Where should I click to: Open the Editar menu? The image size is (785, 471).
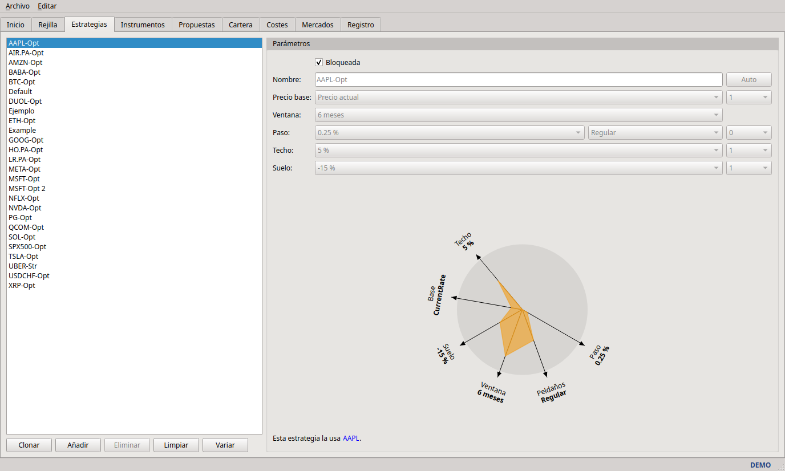[47, 6]
